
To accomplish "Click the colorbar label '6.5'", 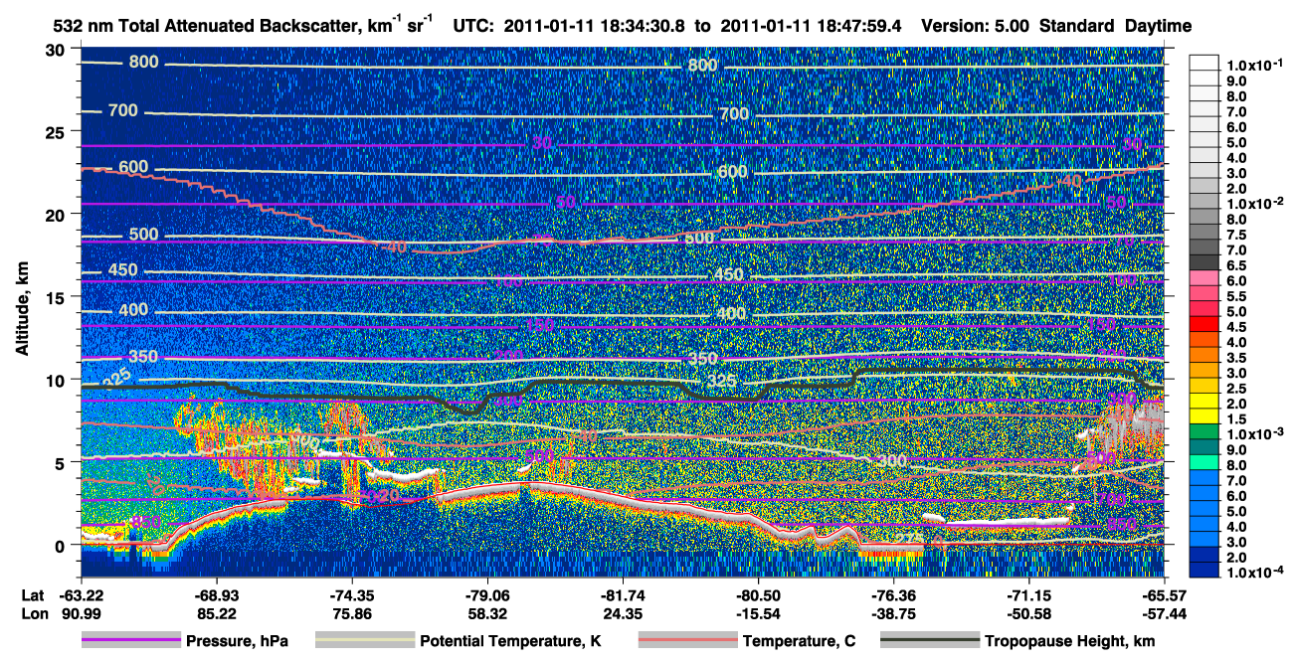I will (1237, 265).
